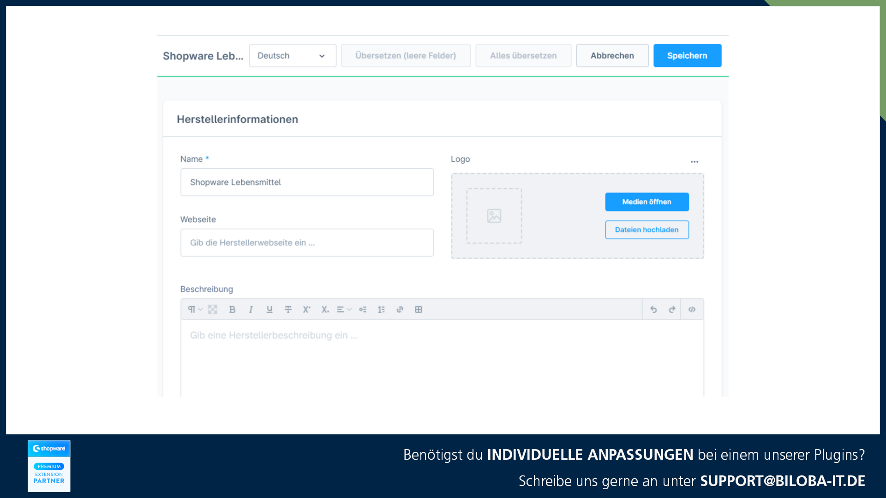Click the logo image placeholder
This screenshot has height=498, width=886.
pos(494,216)
